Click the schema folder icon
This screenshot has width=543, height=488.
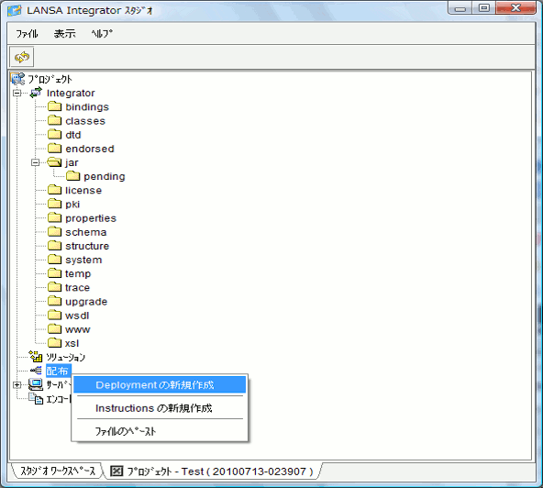coord(54,232)
